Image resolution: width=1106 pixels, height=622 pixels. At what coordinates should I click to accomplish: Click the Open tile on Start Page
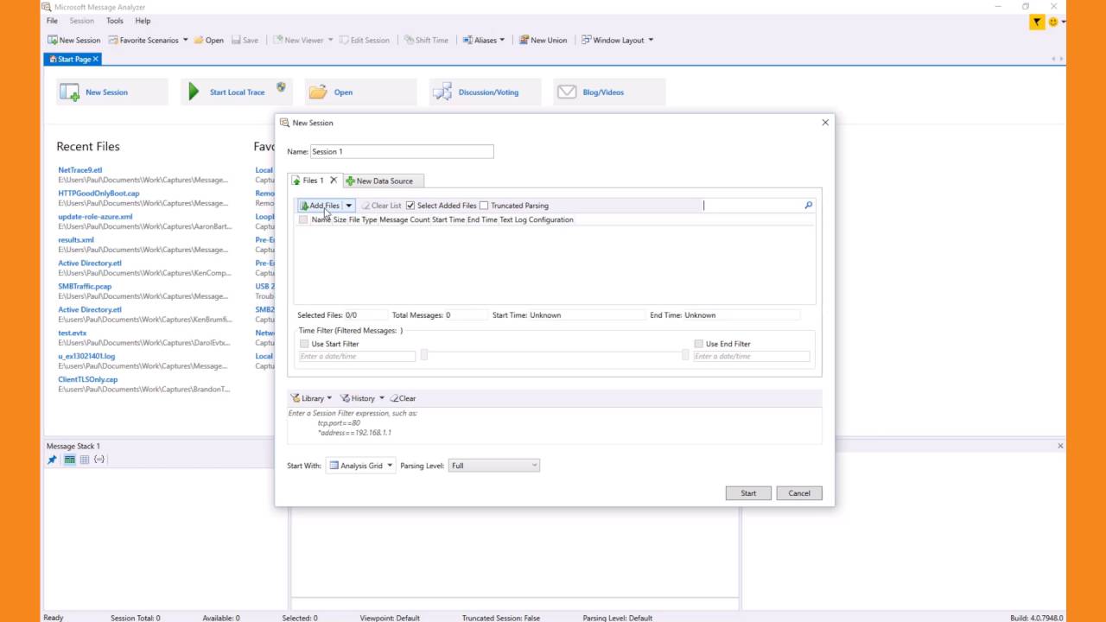(x=360, y=92)
